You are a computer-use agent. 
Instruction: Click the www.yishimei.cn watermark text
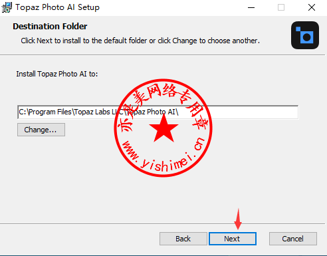point(164,155)
